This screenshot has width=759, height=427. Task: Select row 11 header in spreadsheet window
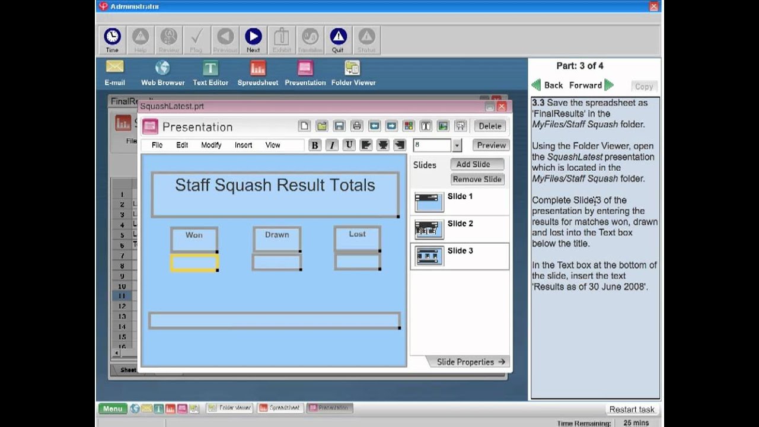pyautogui.click(x=122, y=296)
